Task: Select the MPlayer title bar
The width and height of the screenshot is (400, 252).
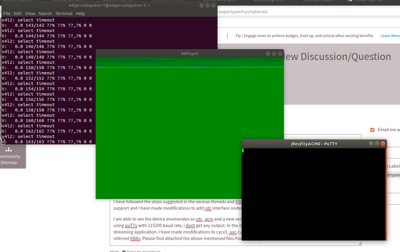Action: 189,54
